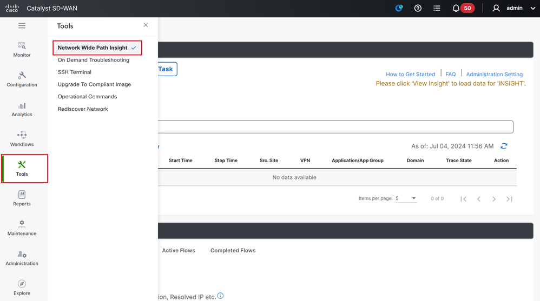540x301 pixels.
Task: Open Items per page dropdown
Action: [x=406, y=198]
